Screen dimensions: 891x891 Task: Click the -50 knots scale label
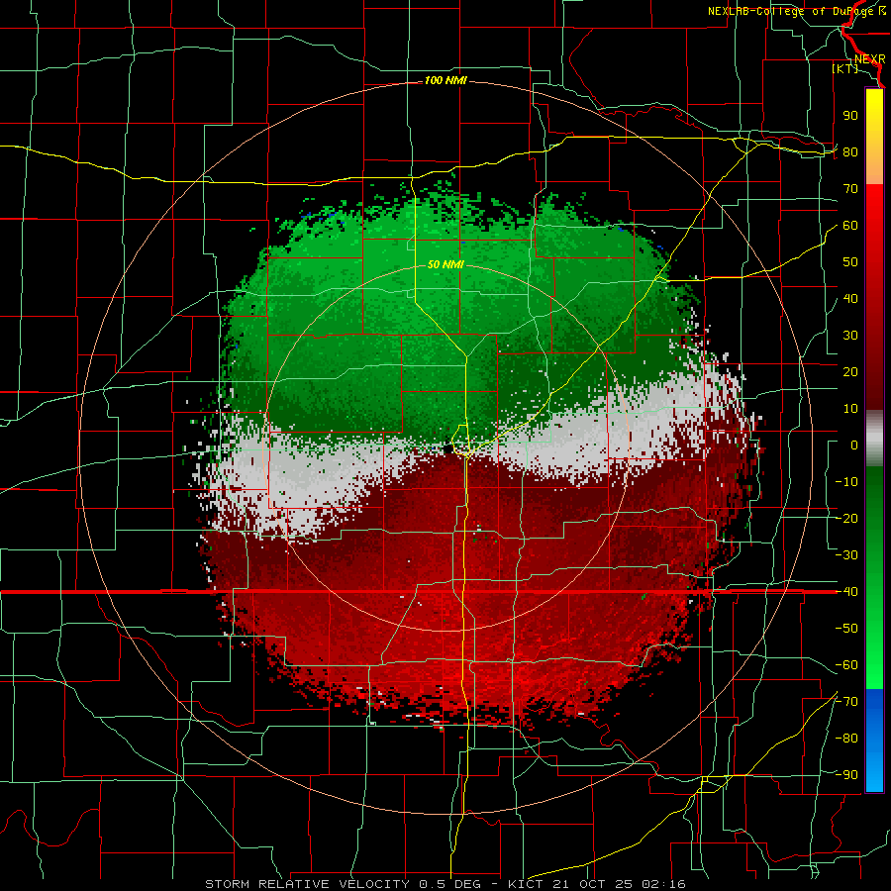[x=846, y=629]
